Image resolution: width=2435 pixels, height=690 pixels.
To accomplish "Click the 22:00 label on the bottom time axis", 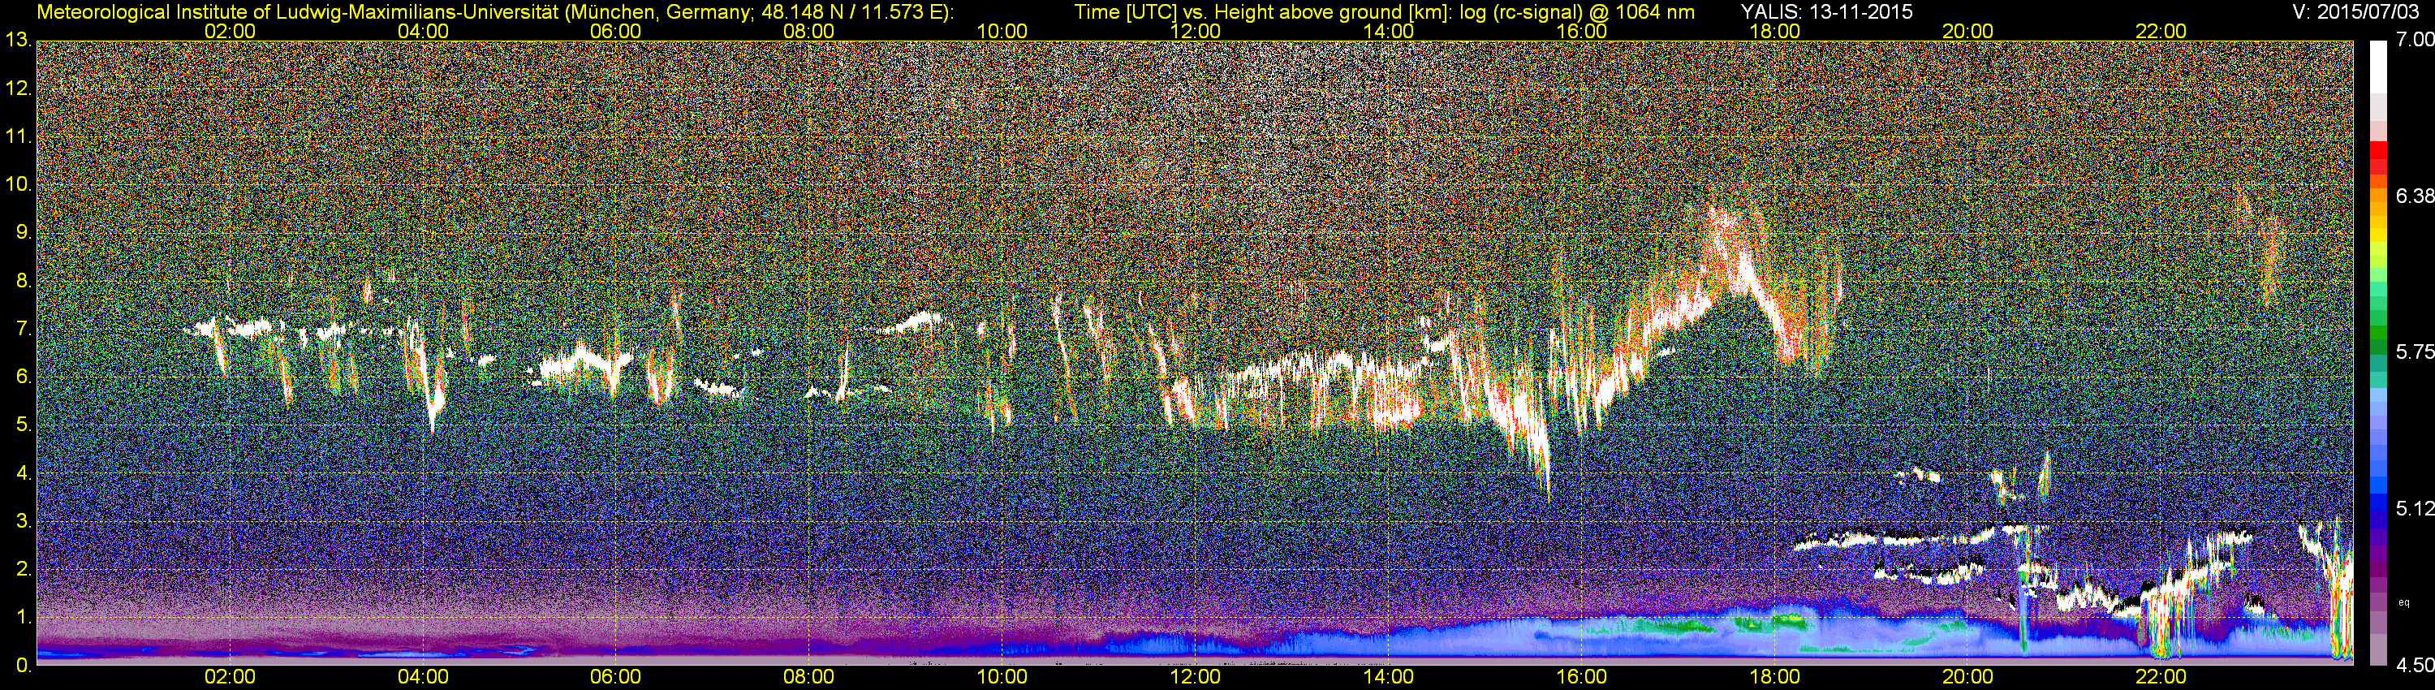I will pyautogui.click(x=2161, y=678).
